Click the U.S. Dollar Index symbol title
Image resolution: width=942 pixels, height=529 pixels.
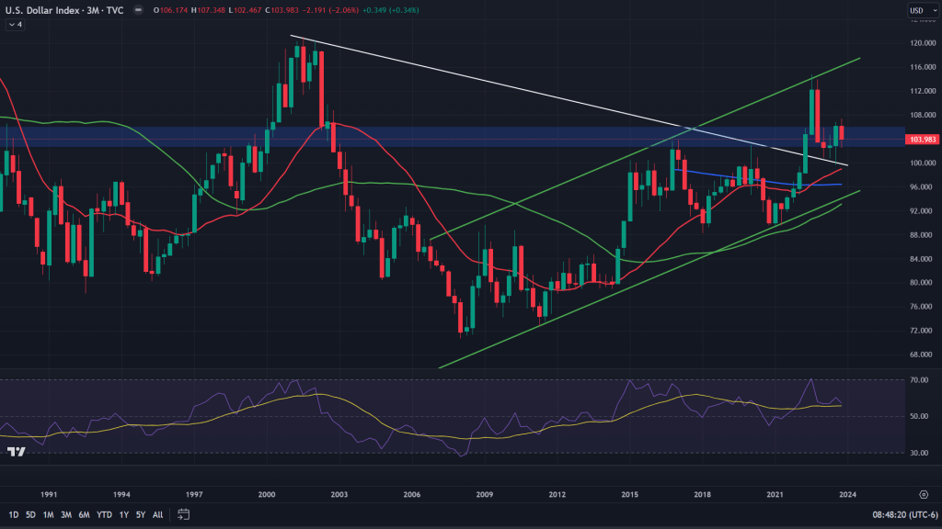pyautogui.click(x=41, y=10)
